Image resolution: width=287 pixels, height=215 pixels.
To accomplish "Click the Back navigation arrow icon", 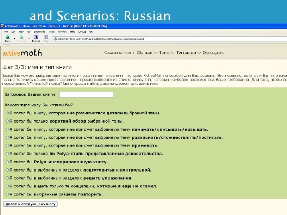I will pos(8,37).
